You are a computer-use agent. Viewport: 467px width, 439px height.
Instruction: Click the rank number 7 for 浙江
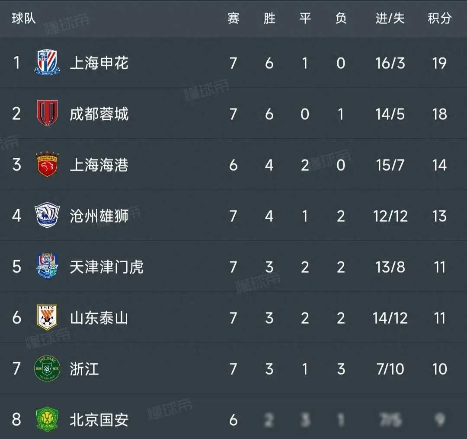click(17, 369)
